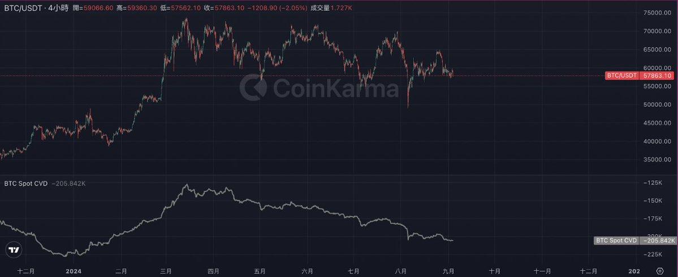Click the CoinKarma watermark logo
The height and width of the screenshot is (277, 678).
pyautogui.click(x=319, y=88)
